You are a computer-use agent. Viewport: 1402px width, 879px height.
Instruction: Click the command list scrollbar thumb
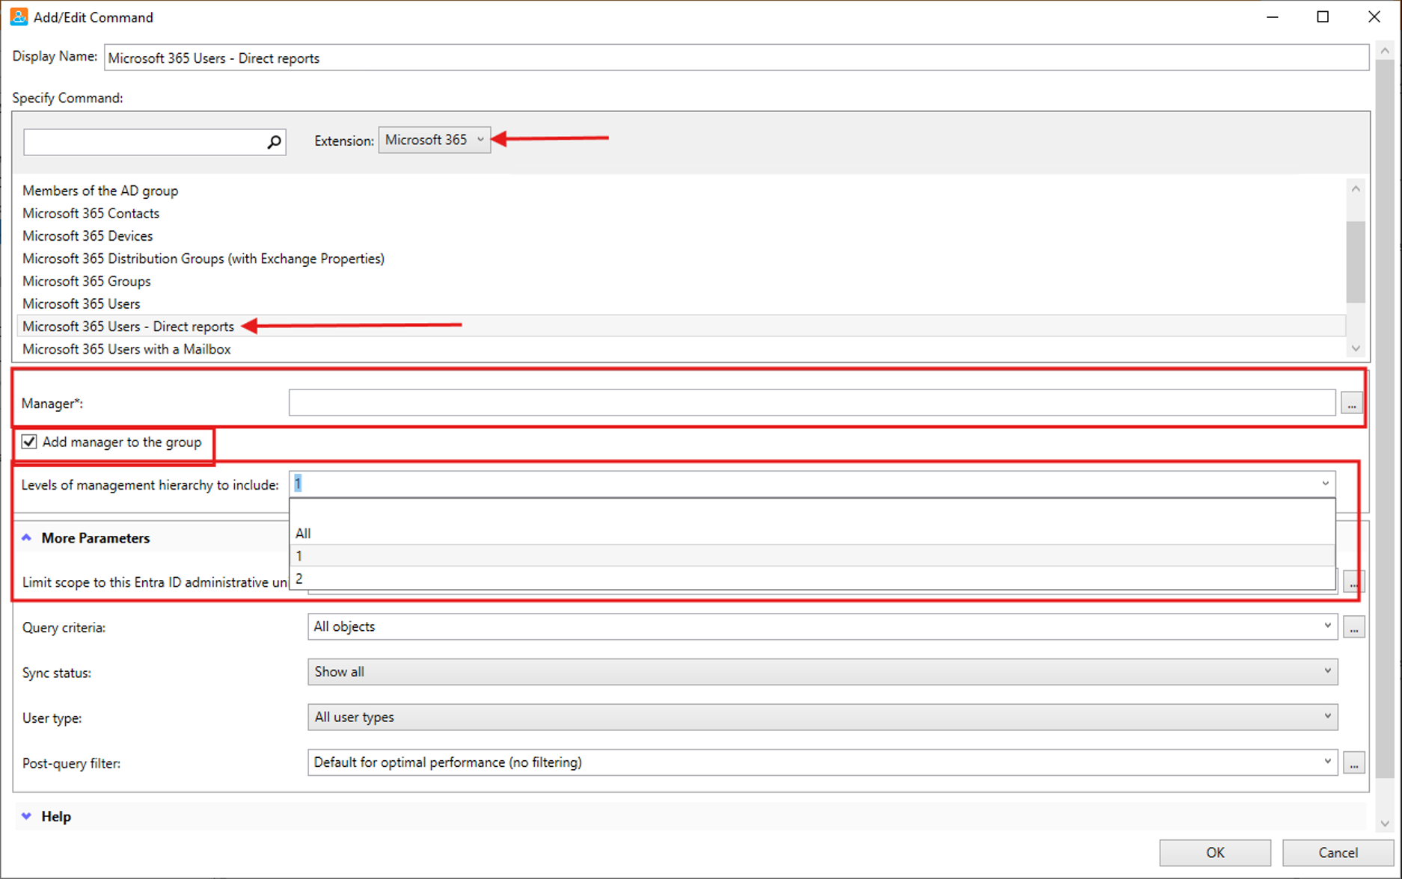[1355, 262]
